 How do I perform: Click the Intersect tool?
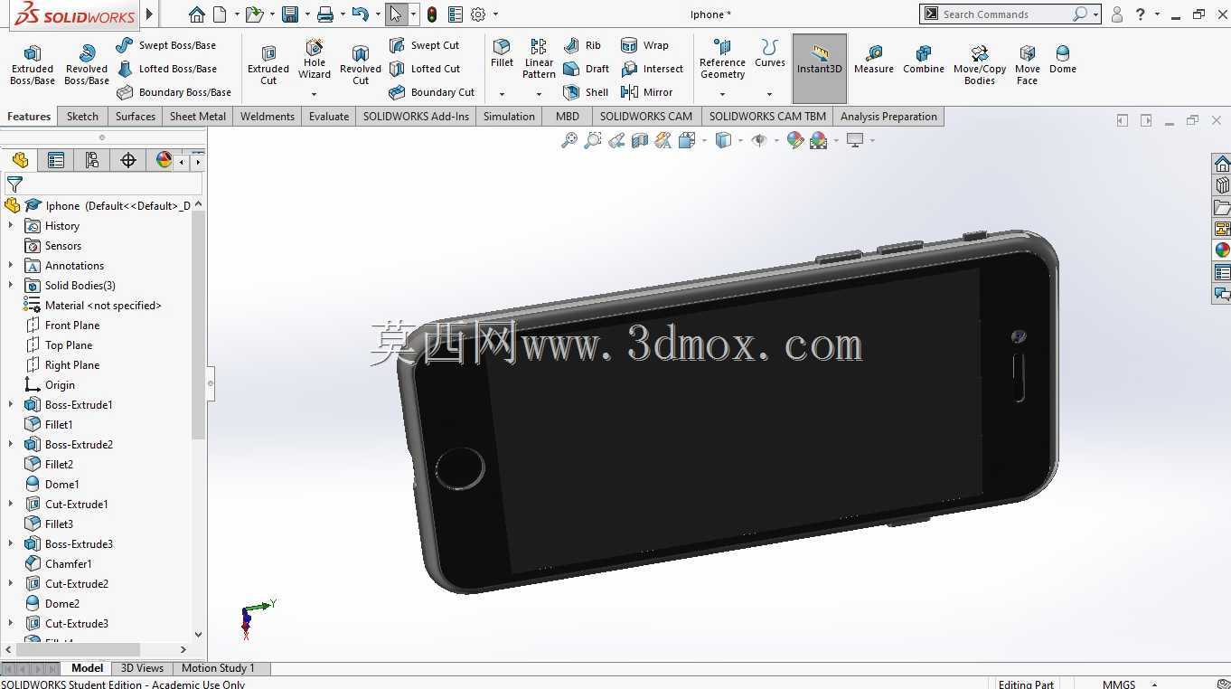click(x=652, y=69)
